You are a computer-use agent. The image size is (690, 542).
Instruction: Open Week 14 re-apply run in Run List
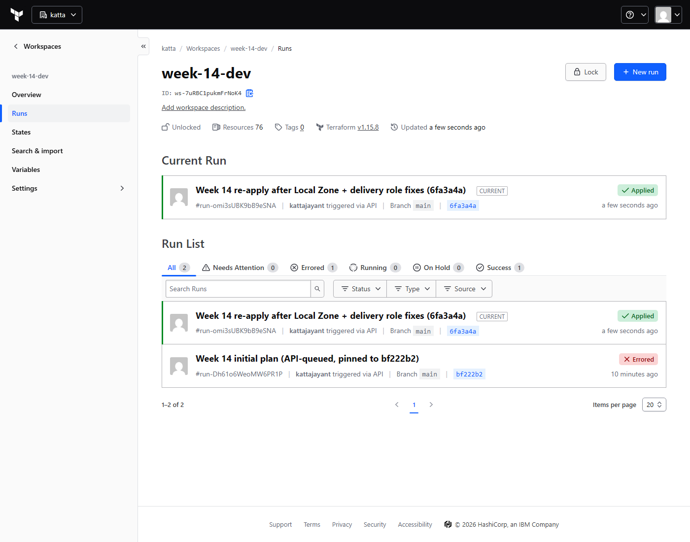tap(331, 316)
